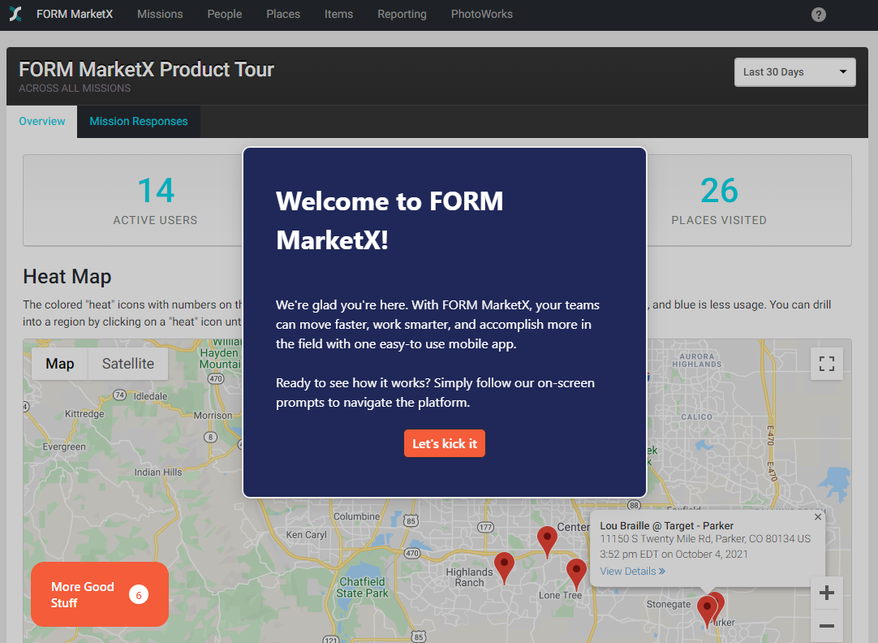878x643 pixels.
Task: Click the Chatfield State Park map label
Action: 362,588
